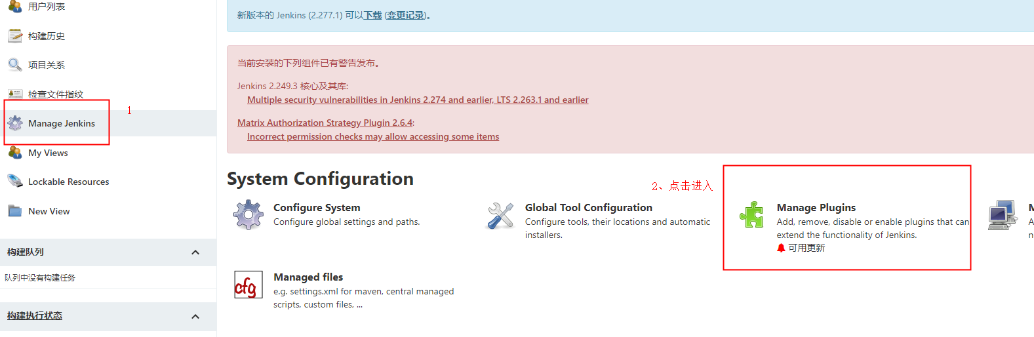
Task: Collapse the 构建队列 build queue panel
Action: [195, 252]
